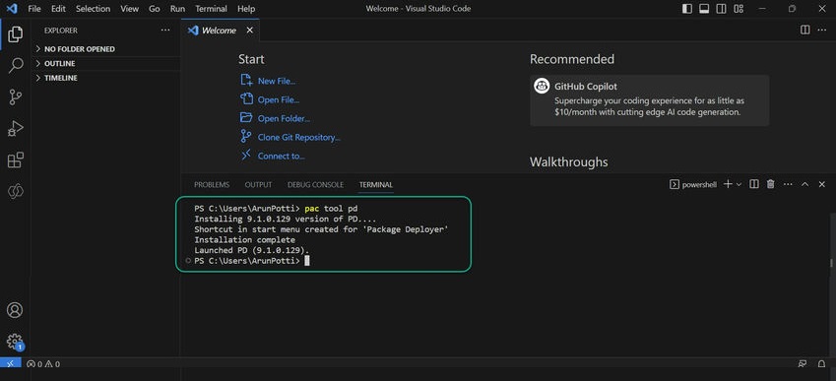Open terminal panel more actions ellipsis

788,184
